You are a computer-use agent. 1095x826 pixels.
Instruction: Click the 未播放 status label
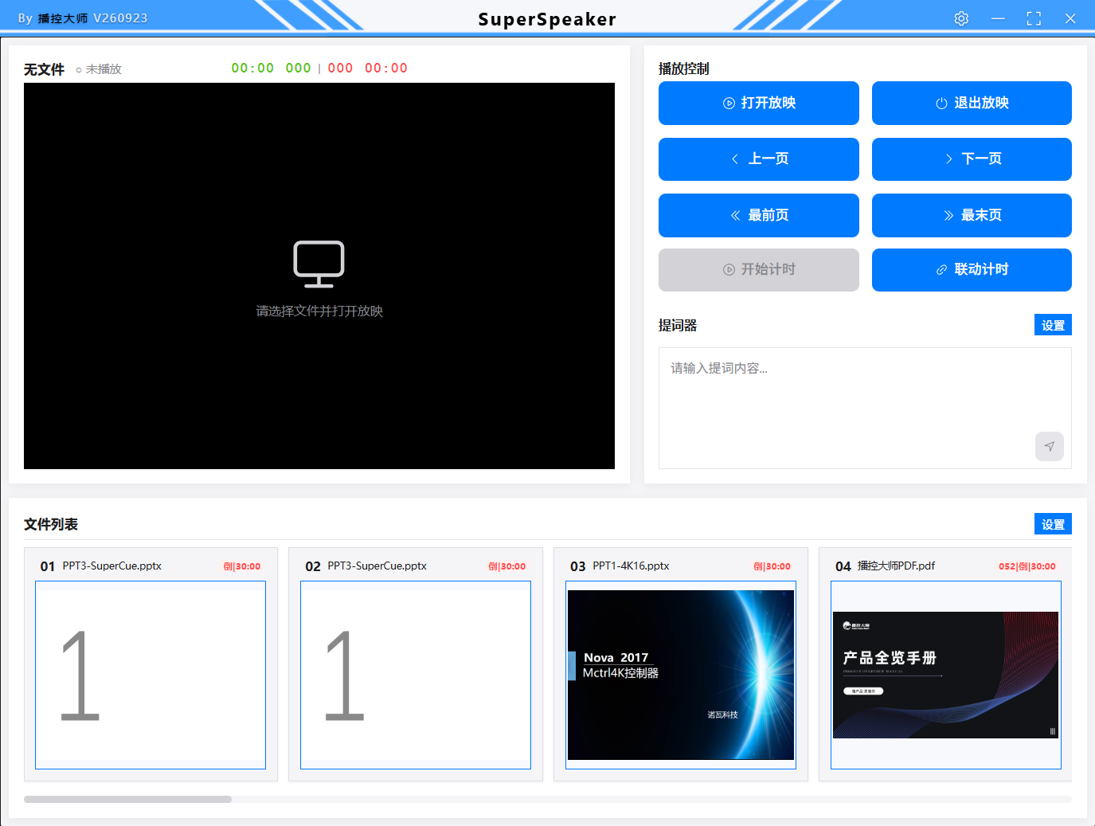click(104, 69)
